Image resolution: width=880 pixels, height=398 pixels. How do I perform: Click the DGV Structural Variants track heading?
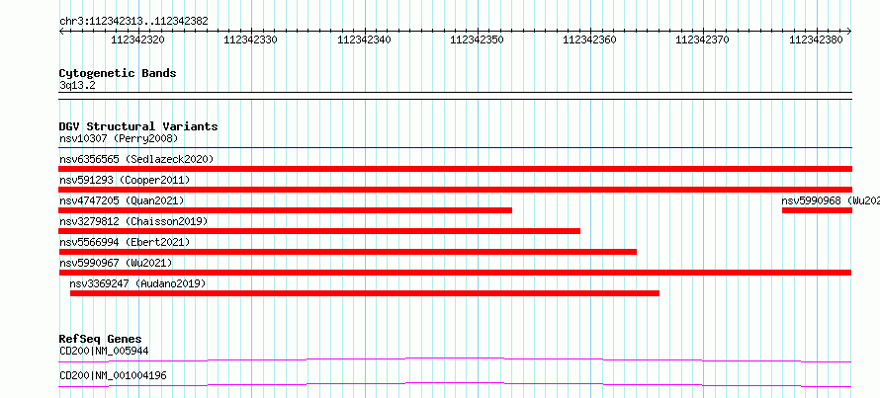pyautogui.click(x=138, y=126)
